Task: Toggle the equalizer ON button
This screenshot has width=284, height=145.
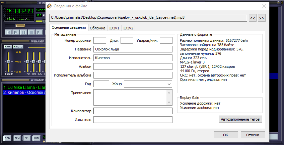Action: 8,46
